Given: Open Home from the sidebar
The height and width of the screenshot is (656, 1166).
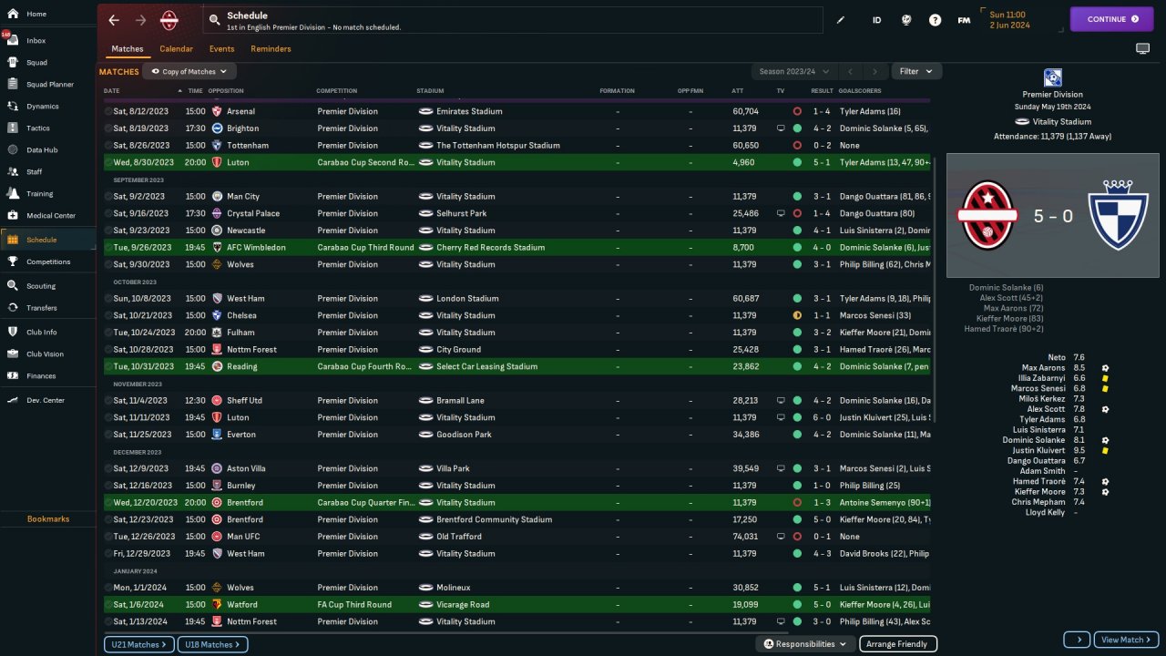Looking at the screenshot, I should pos(47,14).
